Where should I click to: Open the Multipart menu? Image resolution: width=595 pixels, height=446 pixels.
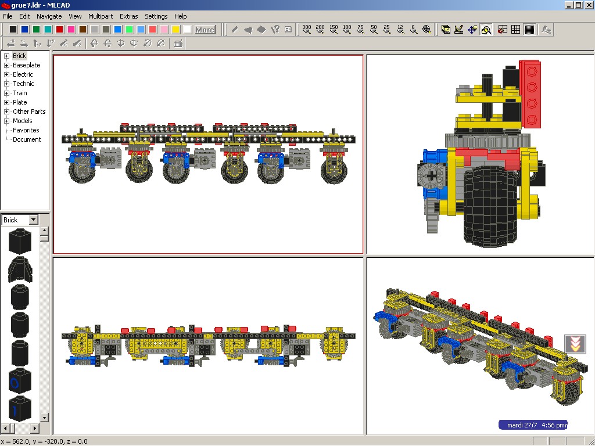pos(101,16)
